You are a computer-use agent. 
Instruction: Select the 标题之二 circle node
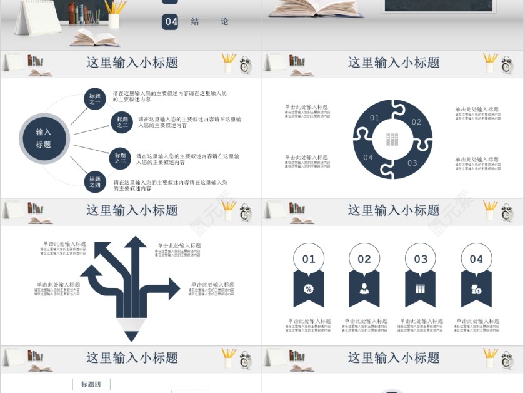pos(122,122)
